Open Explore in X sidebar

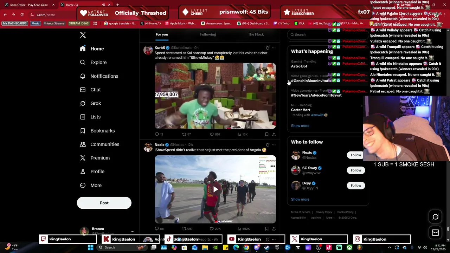pos(94,62)
